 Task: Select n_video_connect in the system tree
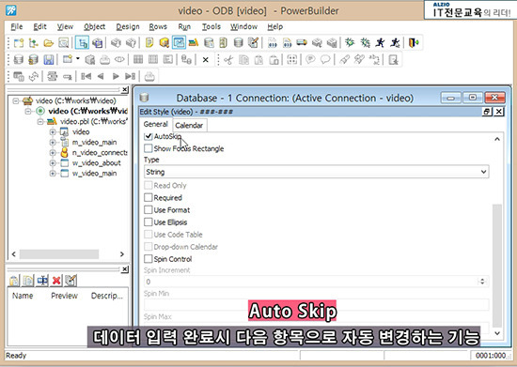tap(100, 153)
